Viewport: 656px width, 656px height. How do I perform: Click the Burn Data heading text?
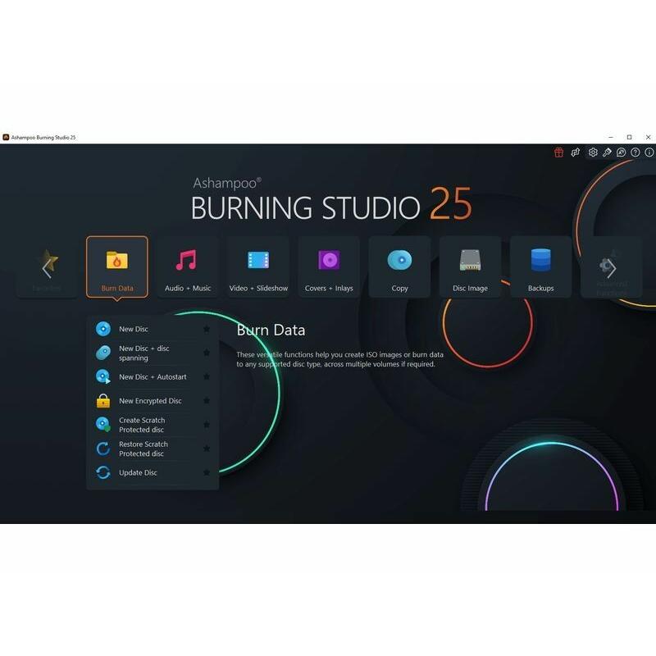(271, 330)
